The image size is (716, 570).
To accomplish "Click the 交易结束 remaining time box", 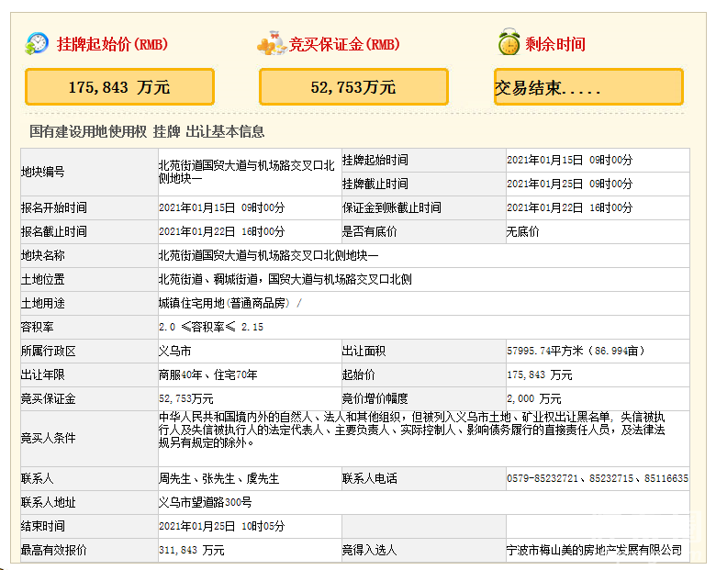I will pos(588,87).
